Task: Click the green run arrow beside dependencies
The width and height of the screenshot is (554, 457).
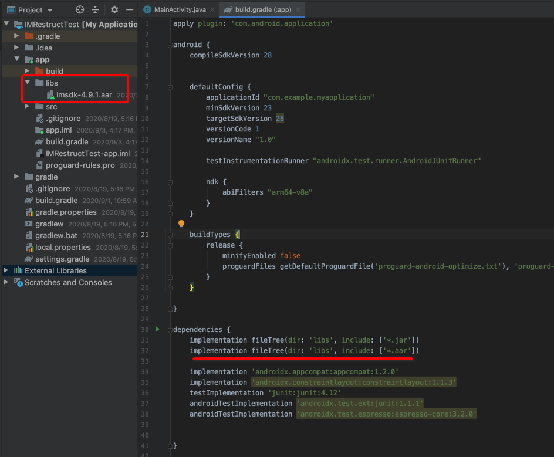Action: [x=157, y=329]
